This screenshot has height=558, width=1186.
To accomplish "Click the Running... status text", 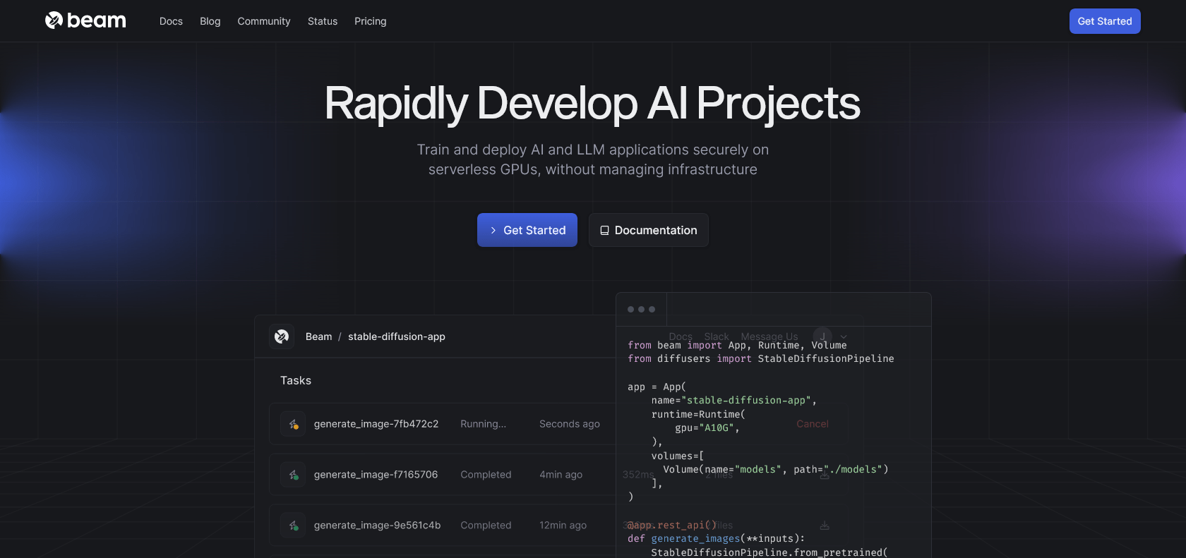I will (x=484, y=424).
